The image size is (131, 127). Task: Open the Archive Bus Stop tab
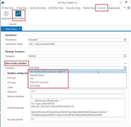(38, 8)
